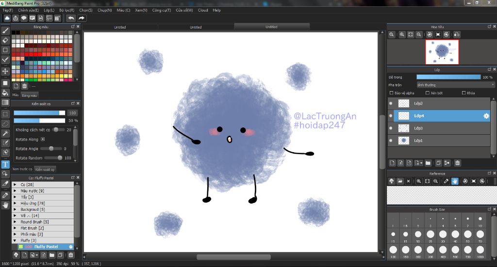Delete the selected layer with trash icon

click(x=457, y=163)
